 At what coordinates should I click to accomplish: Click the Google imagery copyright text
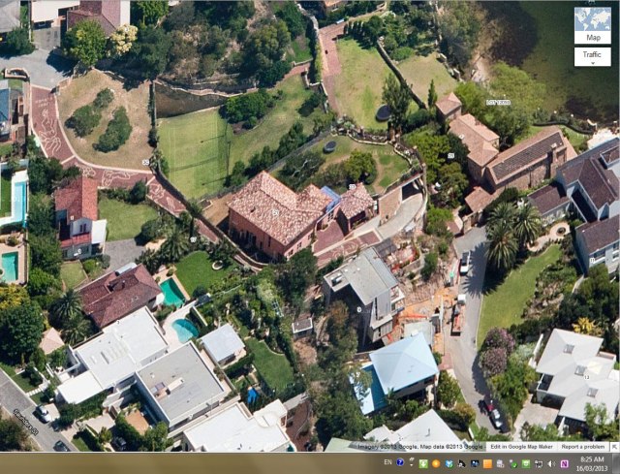point(417,446)
